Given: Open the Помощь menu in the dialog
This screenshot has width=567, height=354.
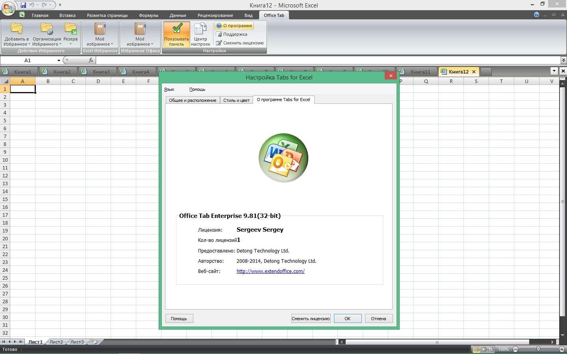Looking at the screenshot, I should pos(197,89).
